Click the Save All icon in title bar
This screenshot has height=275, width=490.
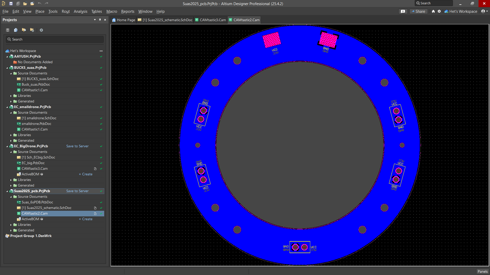point(18,4)
